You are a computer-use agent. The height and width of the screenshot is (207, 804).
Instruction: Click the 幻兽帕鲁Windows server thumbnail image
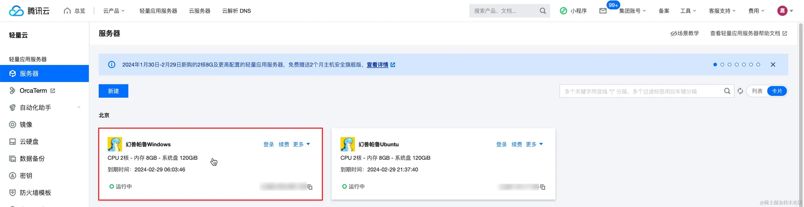tap(115, 144)
